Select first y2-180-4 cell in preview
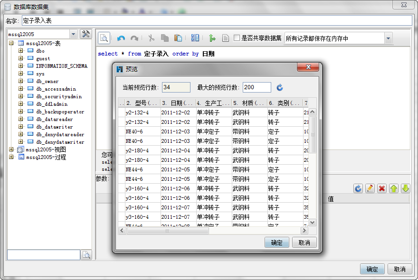Viewport: 418px width, 280px height. [x=142, y=150]
